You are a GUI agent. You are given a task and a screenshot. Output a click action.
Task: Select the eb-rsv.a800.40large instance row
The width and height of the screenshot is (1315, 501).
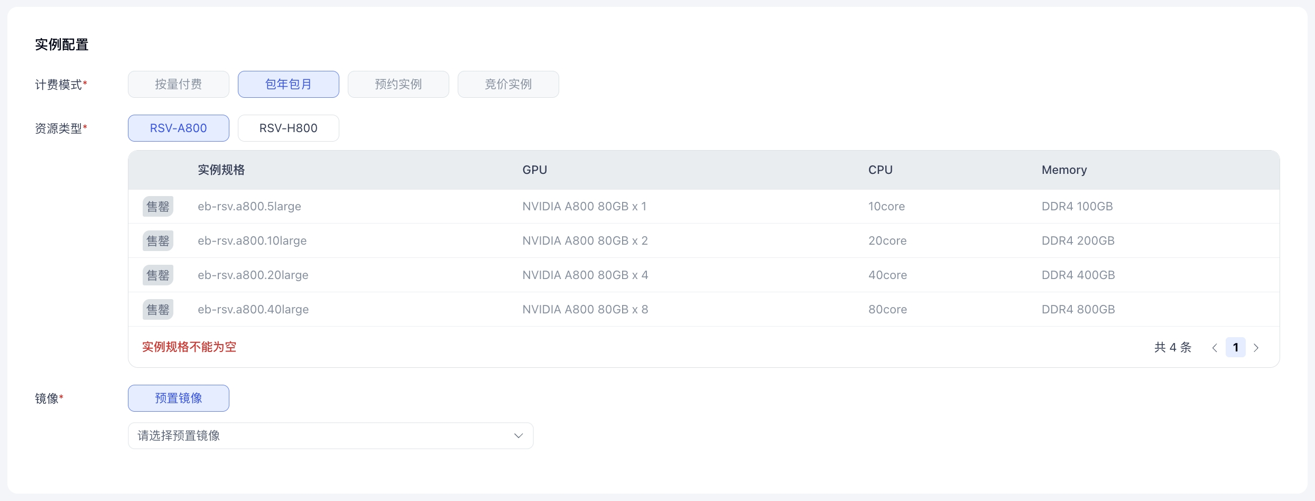pyautogui.click(x=253, y=310)
